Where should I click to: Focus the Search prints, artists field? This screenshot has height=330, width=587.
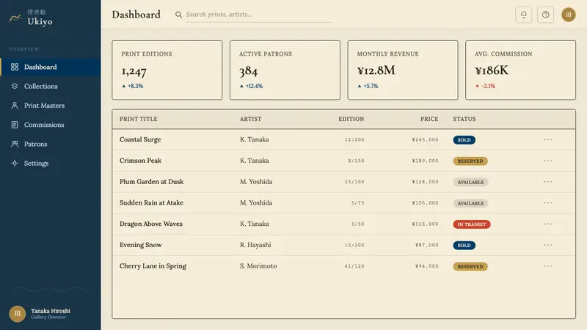258,15
